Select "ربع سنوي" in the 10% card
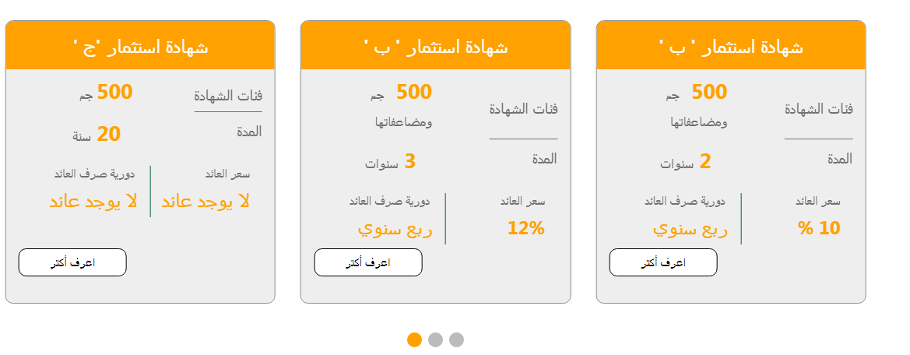 [690, 229]
